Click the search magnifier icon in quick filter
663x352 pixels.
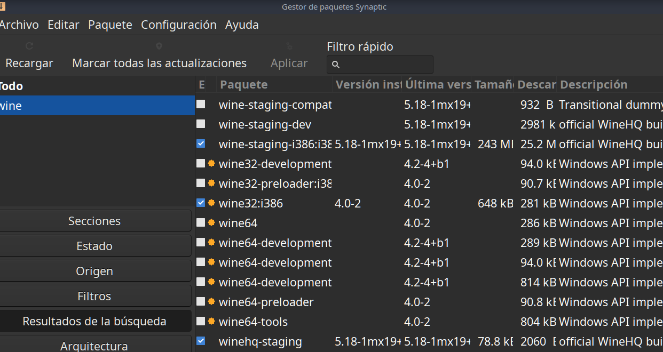tap(336, 65)
